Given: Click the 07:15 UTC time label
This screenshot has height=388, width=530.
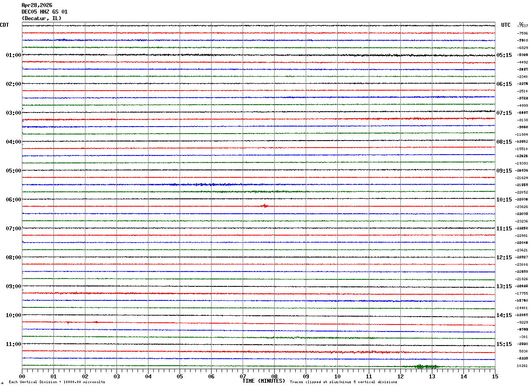Looking at the screenshot, I should pyautogui.click(x=505, y=113).
